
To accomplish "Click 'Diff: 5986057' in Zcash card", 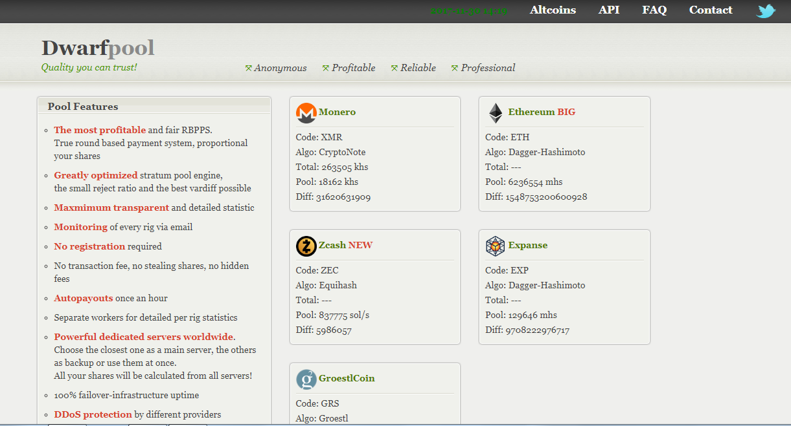I will coord(324,330).
